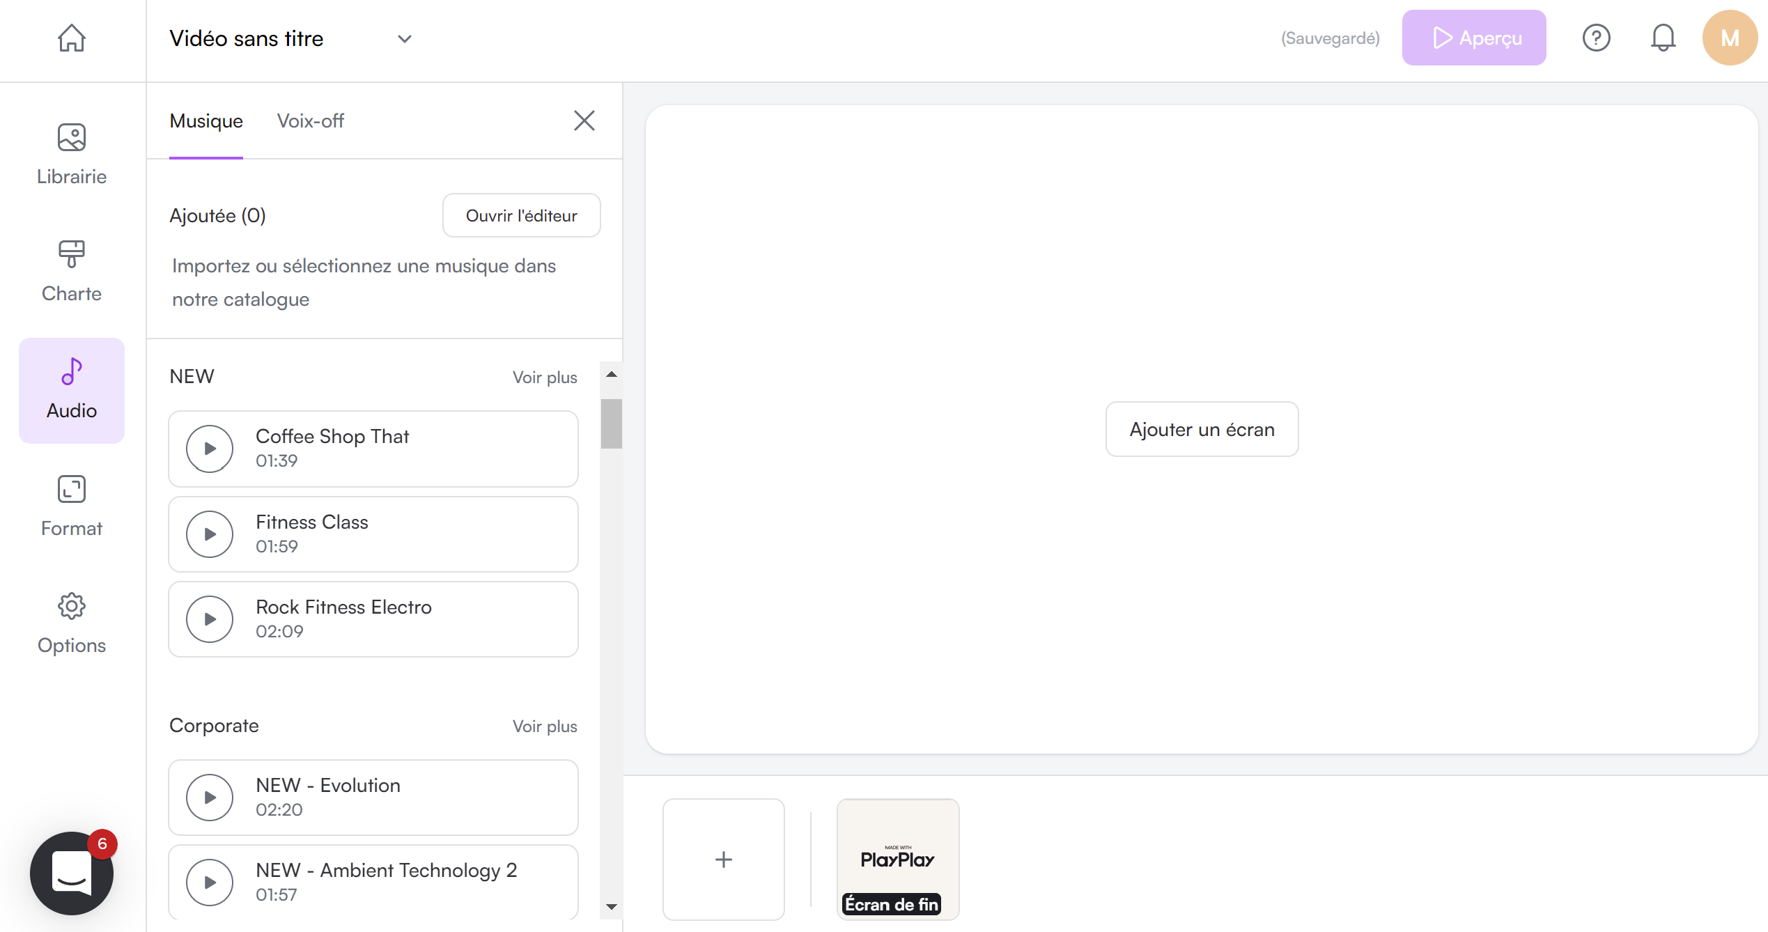Open the chat support bubble
The image size is (1768, 932).
tap(70, 873)
